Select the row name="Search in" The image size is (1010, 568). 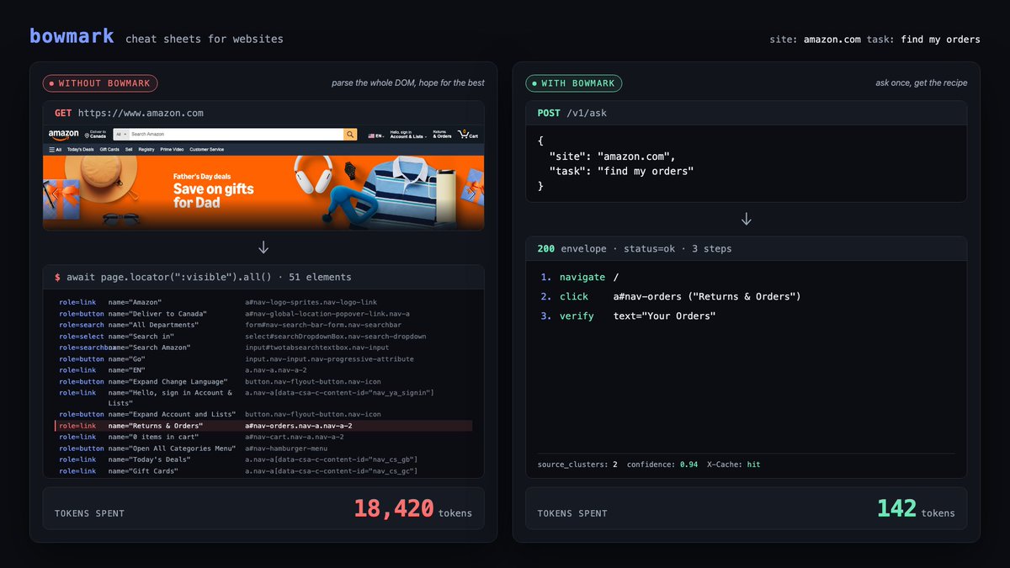pos(263,337)
